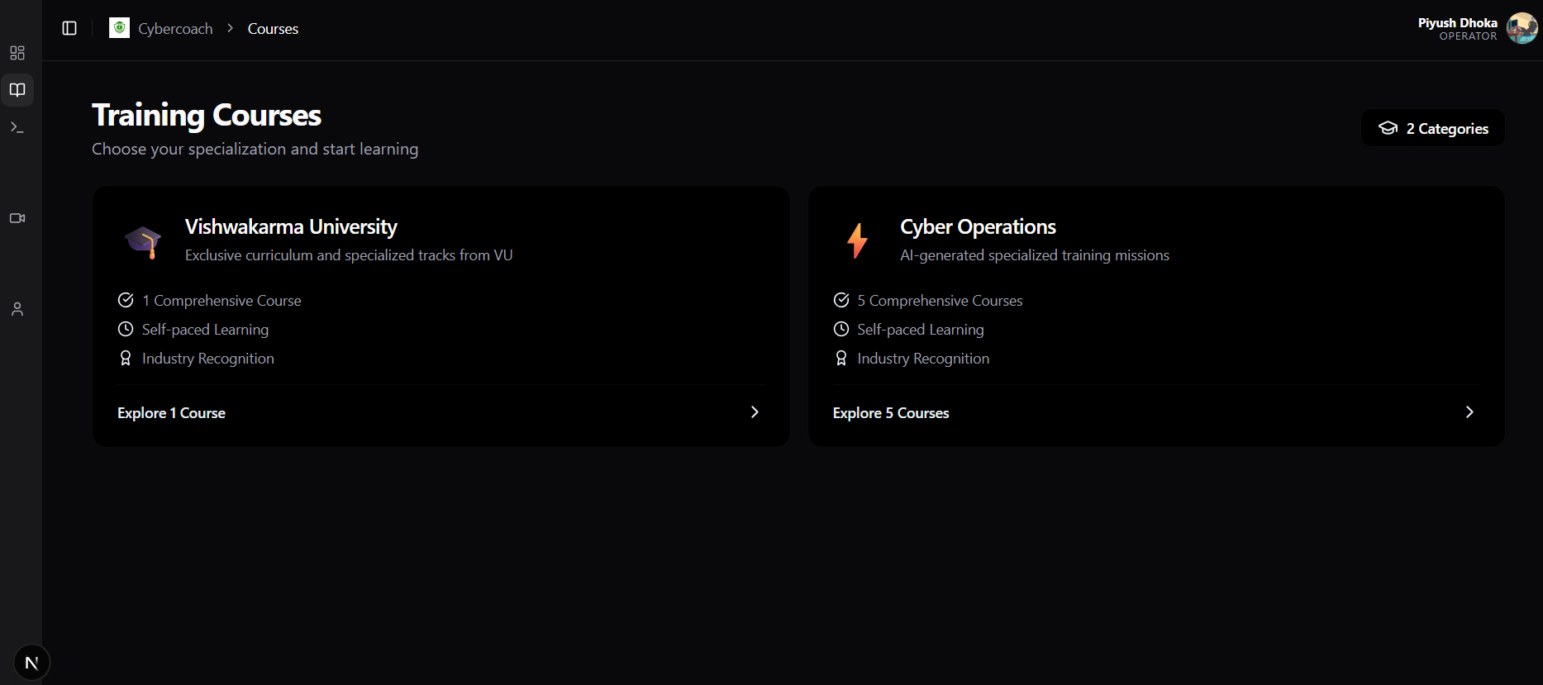The image size is (1543, 685).
Task: Go to Cybercoach in the breadcrumb
Action: [175, 29]
